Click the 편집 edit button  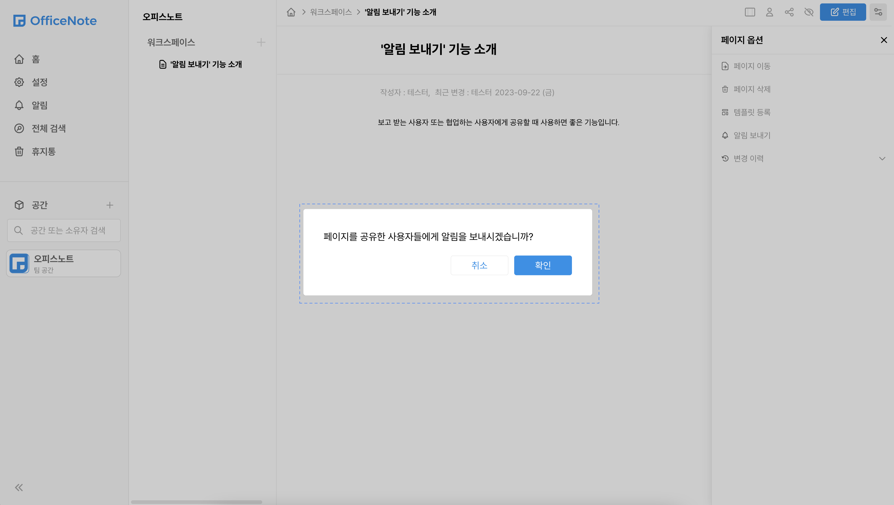tap(843, 12)
